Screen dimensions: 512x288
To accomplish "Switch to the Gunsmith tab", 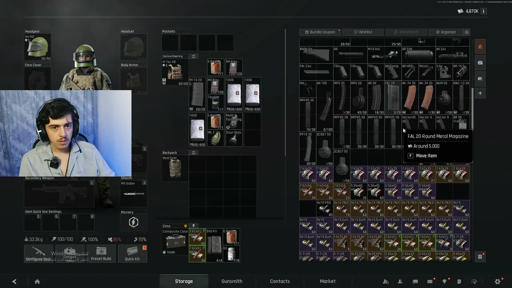I will 232,281.
